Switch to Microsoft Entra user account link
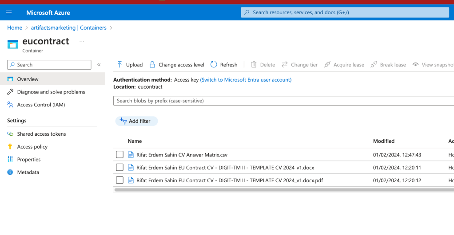The width and height of the screenshot is (454, 235). click(246, 80)
